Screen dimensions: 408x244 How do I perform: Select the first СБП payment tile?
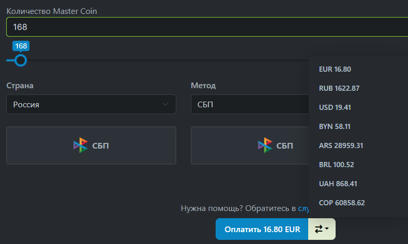(91, 145)
